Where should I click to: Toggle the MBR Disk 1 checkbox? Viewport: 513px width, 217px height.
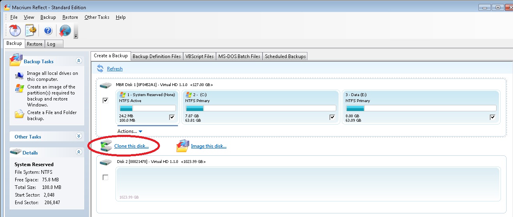click(105, 100)
